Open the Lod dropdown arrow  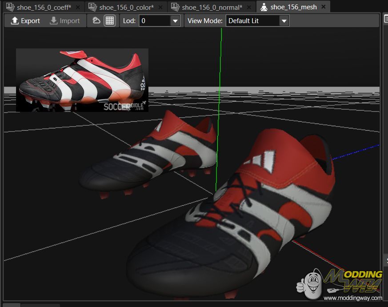pos(175,21)
